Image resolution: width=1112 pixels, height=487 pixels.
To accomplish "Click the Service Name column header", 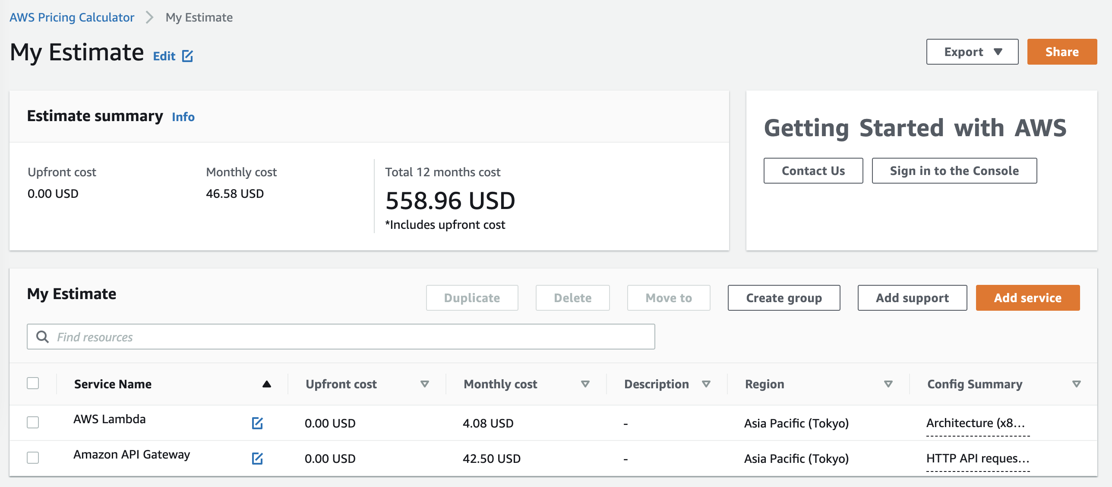I will click(x=113, y=384).
